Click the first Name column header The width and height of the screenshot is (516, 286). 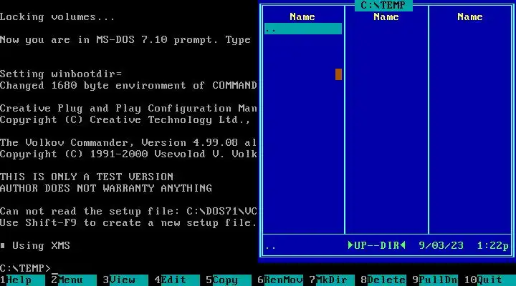click(x=302, y=17)
